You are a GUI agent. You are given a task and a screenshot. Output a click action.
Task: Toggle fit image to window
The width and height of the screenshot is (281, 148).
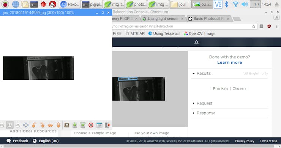(9, 125)
